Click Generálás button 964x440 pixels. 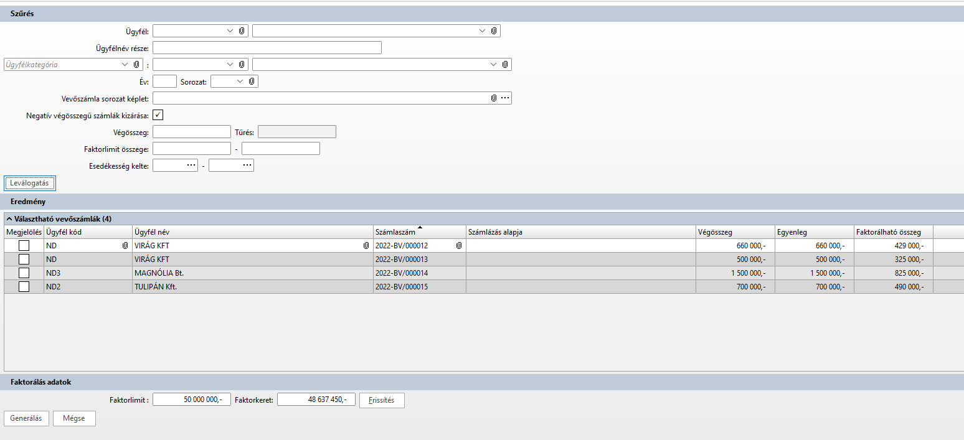tap(26, 418)
